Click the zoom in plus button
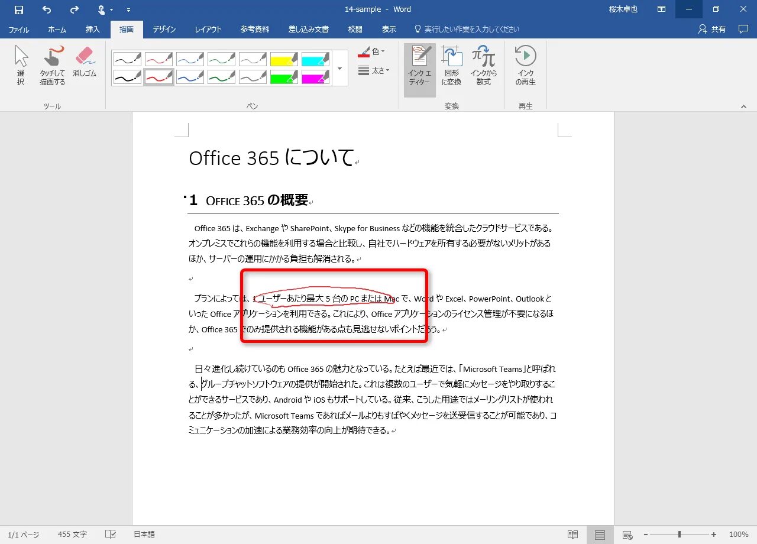Image resolution: width=757 pixels, height=544 pixels. [714, 535]
